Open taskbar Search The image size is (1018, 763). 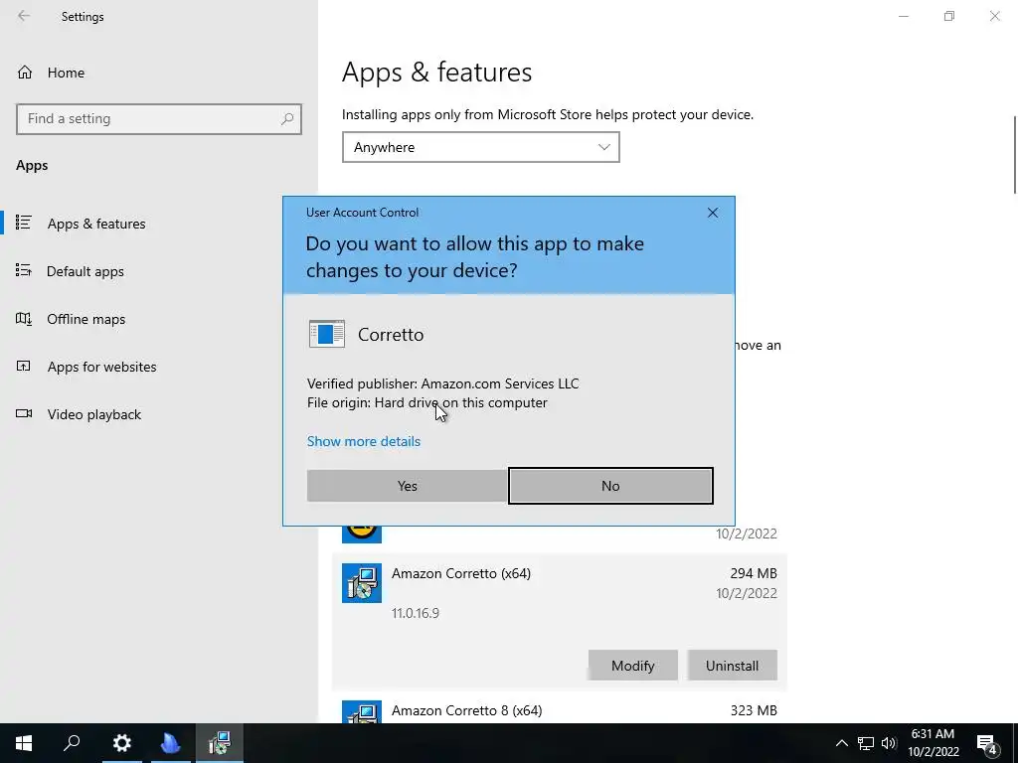(72, 743)
